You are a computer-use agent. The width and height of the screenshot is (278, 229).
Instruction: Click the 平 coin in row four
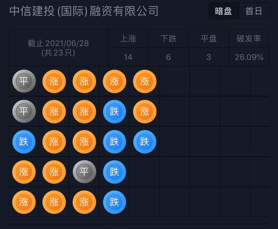coord(84,172)
